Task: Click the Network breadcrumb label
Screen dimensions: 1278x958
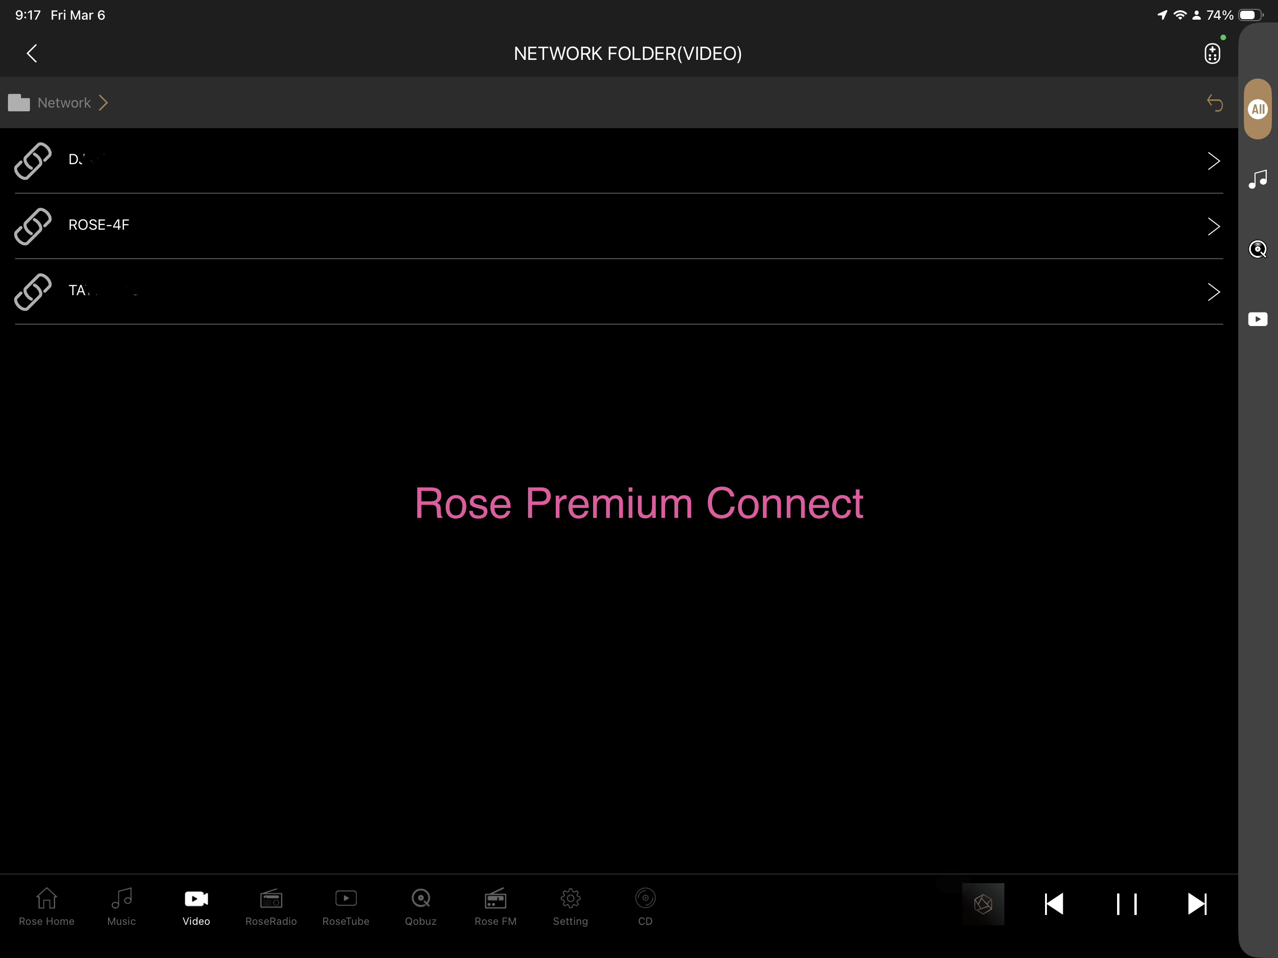Action: (x=64, y=103)
